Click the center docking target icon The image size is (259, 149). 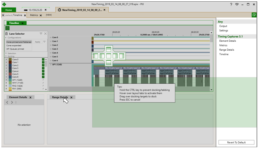pos(109,56)
